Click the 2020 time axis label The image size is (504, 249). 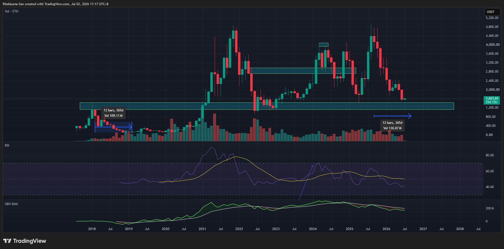(165, 229)
